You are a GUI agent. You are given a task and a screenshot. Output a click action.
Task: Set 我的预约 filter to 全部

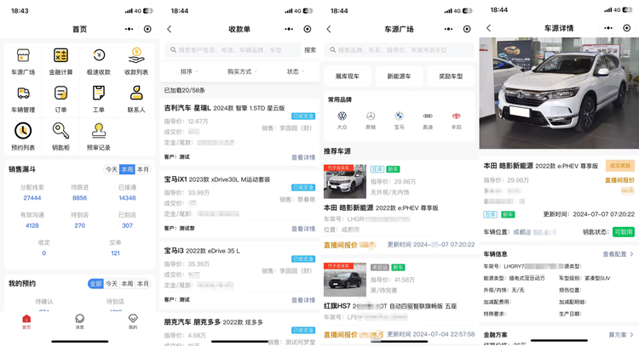pos(95,284)
